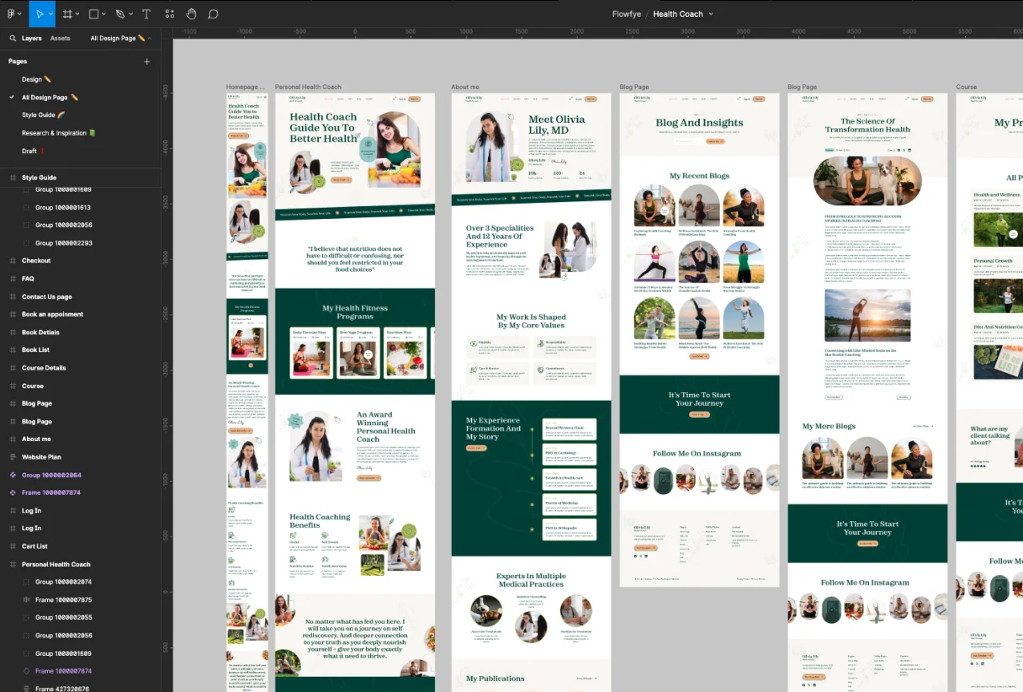
Task: Select the Book an appoinment layer
Action: click(52, 314)
